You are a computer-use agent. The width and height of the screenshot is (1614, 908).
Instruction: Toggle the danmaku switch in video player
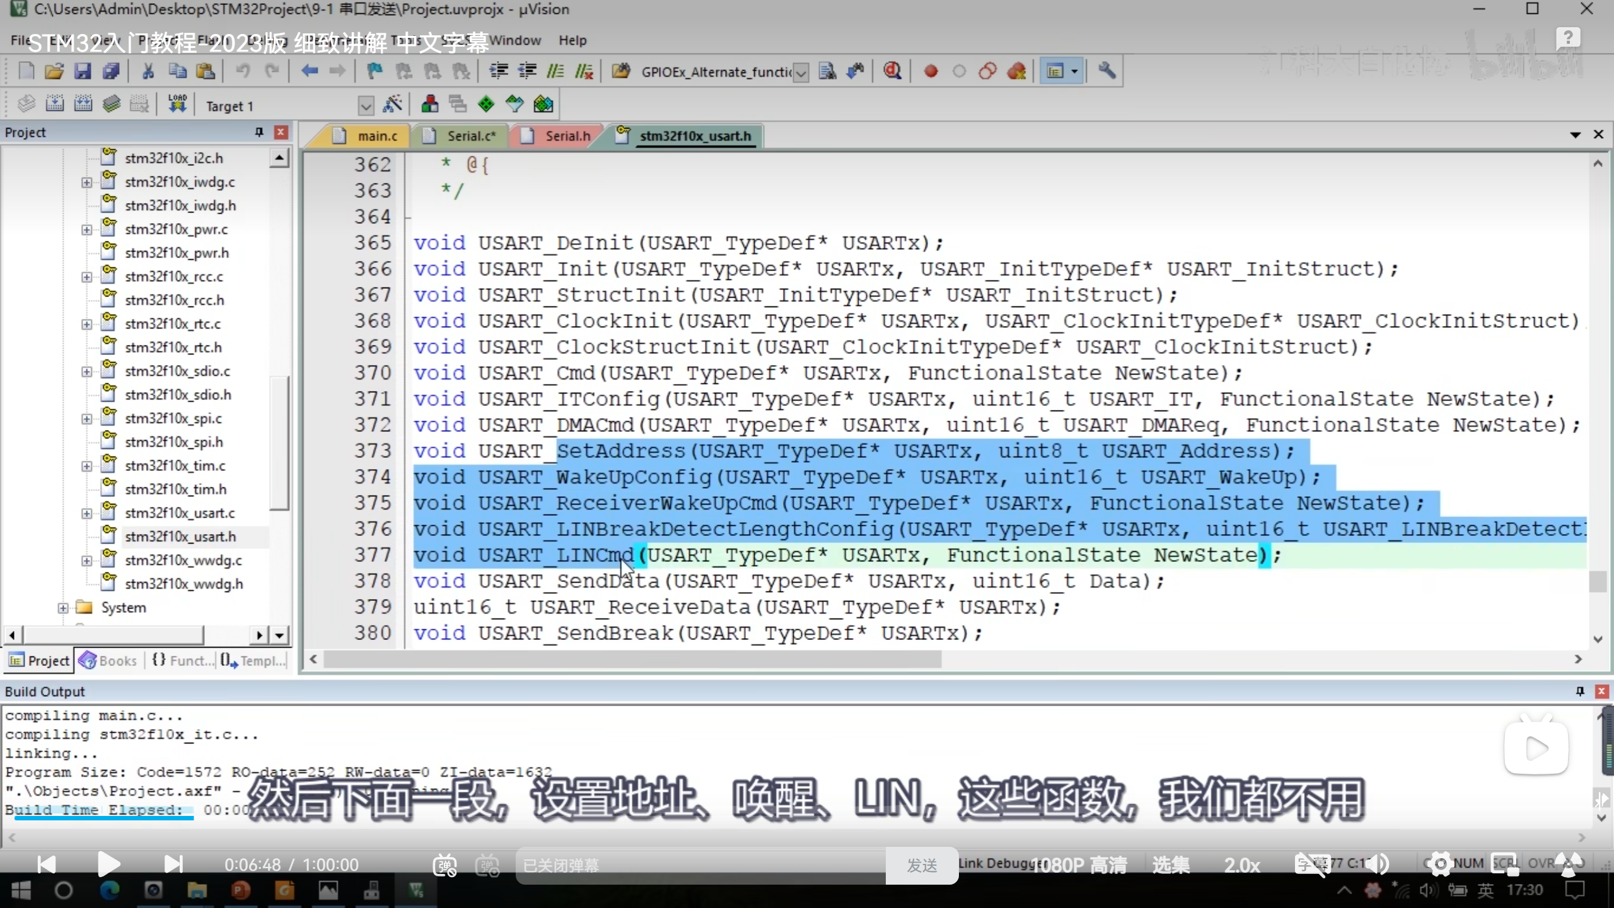[445, 865]
